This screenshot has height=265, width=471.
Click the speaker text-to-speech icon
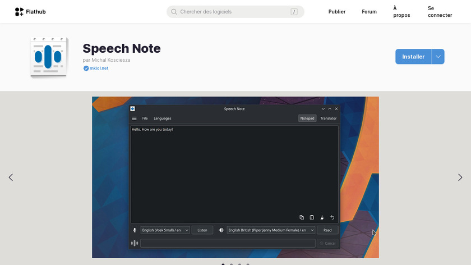click(221, 230)
